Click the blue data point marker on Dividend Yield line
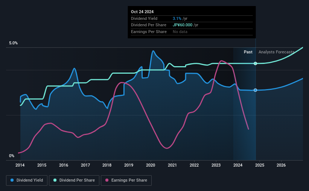 tap(256, 90)
